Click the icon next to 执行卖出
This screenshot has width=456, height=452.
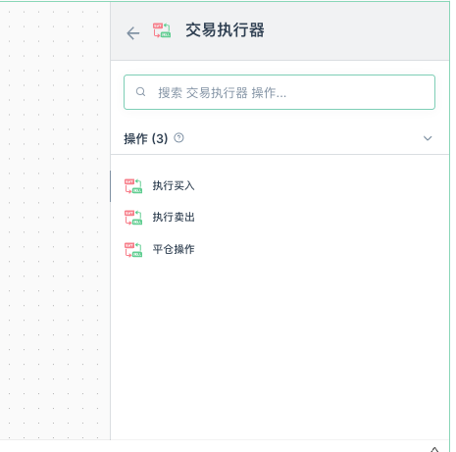tap(133, 218)
